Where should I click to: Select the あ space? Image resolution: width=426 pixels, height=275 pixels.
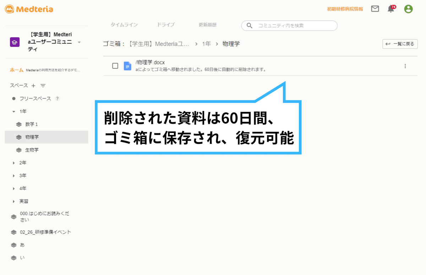(x=22, y=245)
